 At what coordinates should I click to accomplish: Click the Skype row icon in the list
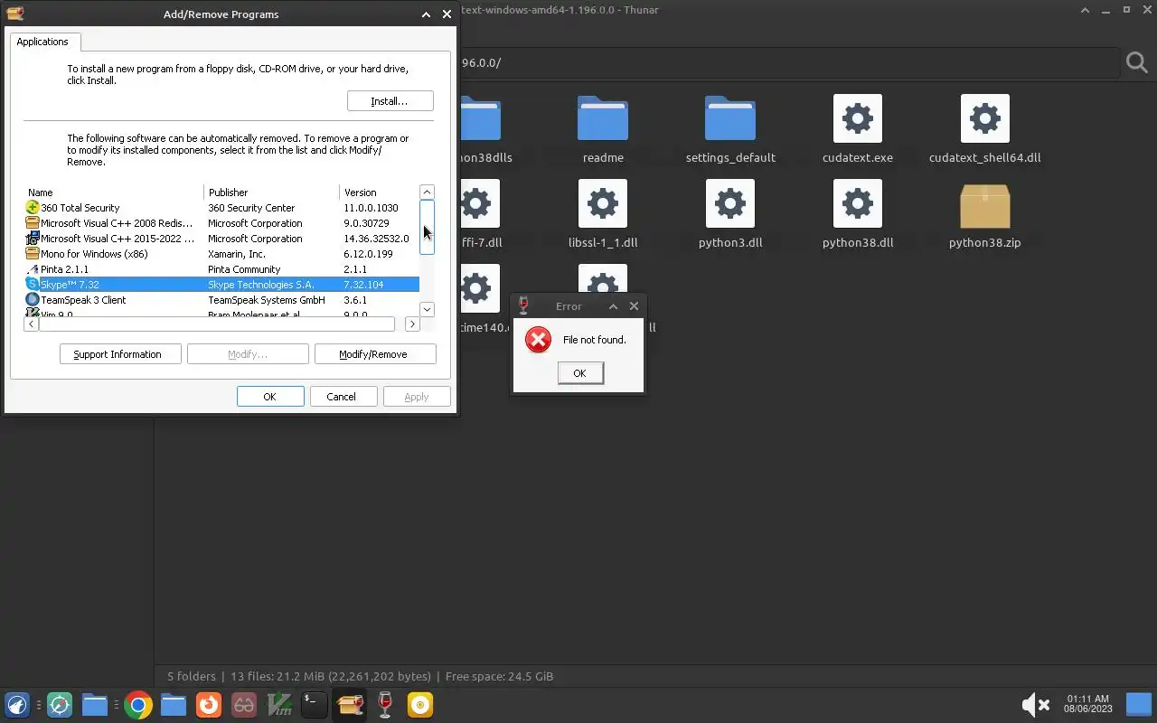pos(33,285)
